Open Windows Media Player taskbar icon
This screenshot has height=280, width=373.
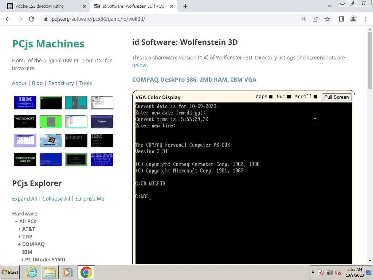[68, 272]
